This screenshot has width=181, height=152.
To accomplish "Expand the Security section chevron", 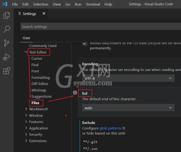I will [x=26, y=134].
